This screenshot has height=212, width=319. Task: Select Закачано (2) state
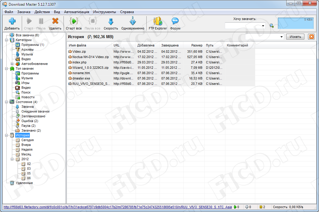pos(31,130)
